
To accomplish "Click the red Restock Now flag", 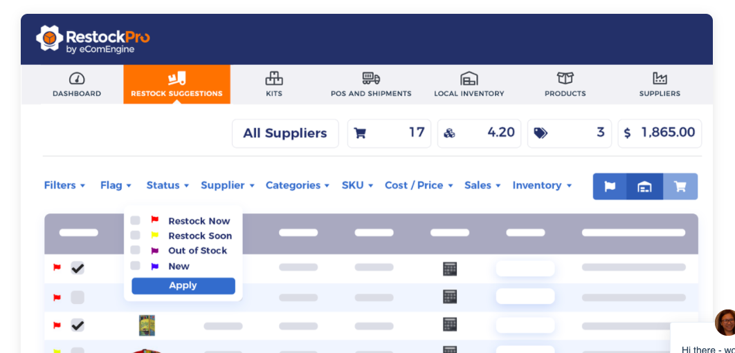I will pos(155,219).
